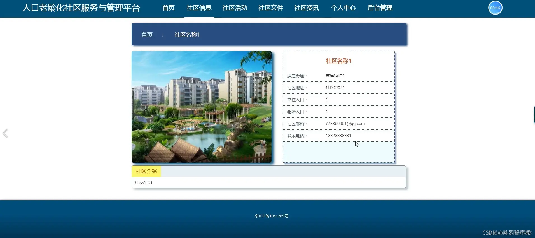Open the 社区信息 navigation tab
The height and width of the screenshot is (238, 535).
199,8
